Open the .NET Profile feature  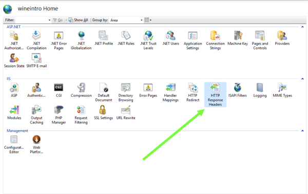click(104, 38)
